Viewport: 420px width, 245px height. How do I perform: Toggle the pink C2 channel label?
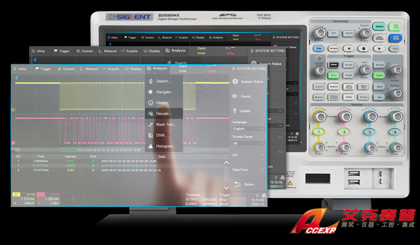point(41,195)
